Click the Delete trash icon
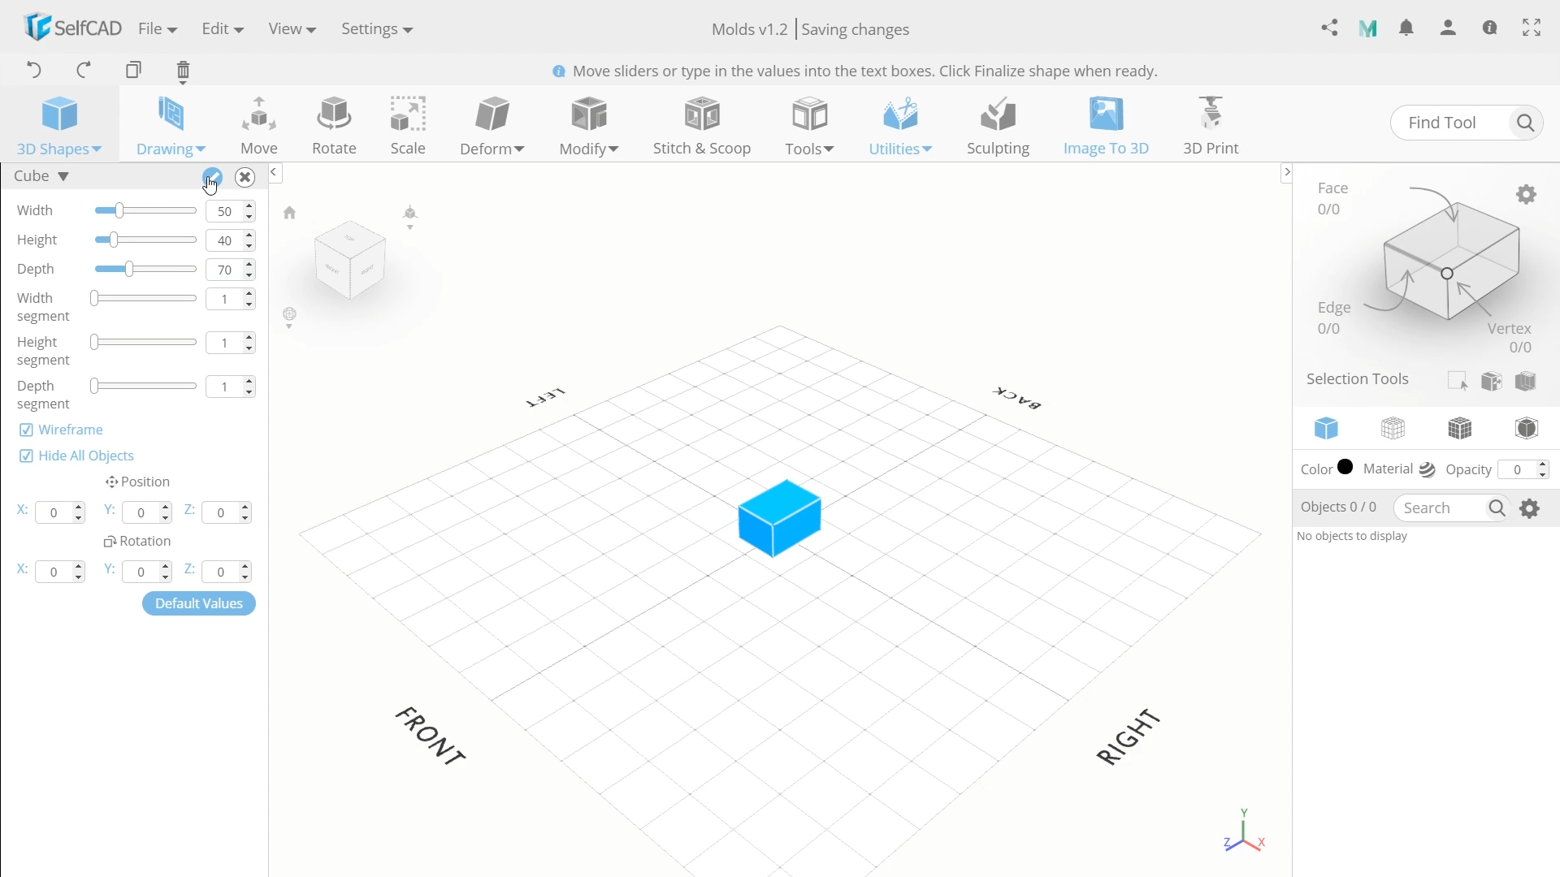Image resolution: width=1560 pixels, height=877 pixels. click(x=184, y=72)
